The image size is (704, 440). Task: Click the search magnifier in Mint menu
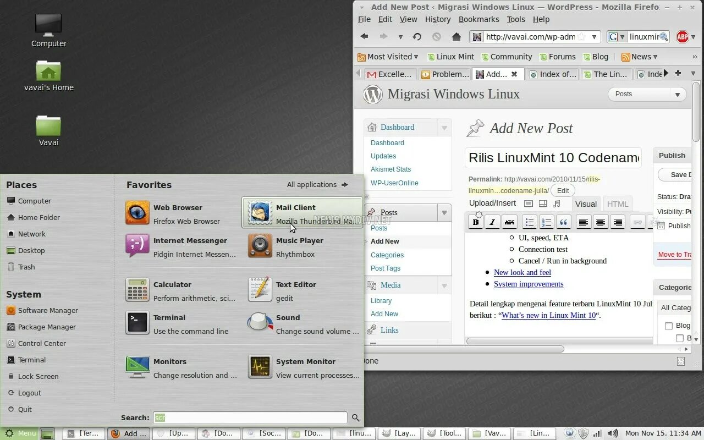click(356, 418)
